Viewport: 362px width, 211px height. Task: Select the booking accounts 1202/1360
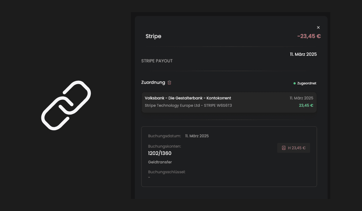coord(159,153)
